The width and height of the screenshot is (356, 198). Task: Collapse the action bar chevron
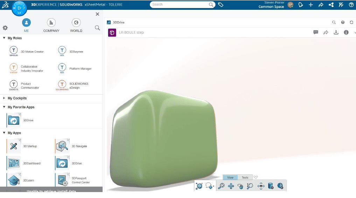[x=256, y=177]
